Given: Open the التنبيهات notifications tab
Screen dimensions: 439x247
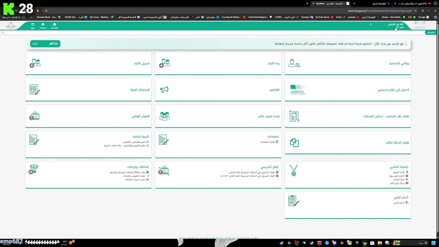Looking at the screenshot, I should pyautogui.click(x=431, y=33).
